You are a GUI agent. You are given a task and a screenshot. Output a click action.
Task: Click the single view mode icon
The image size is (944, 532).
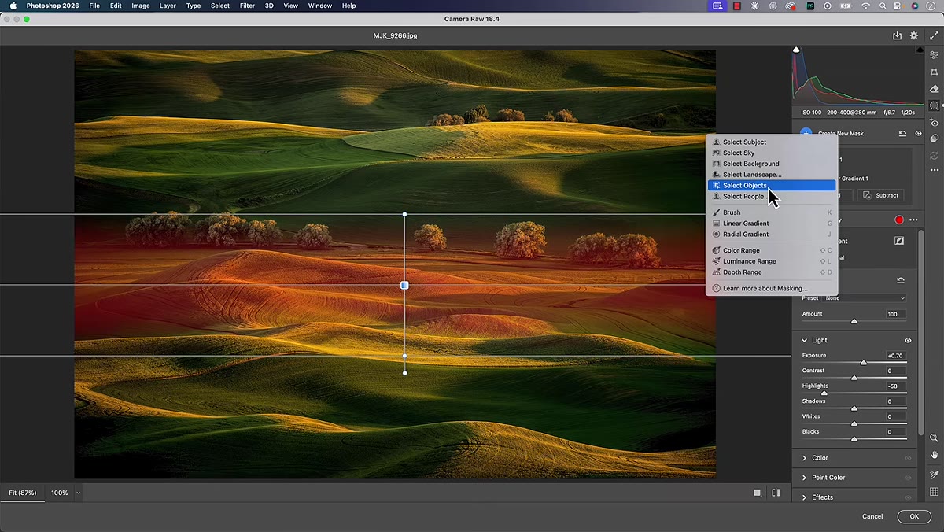pyautogui.click(x=758, y=493)
